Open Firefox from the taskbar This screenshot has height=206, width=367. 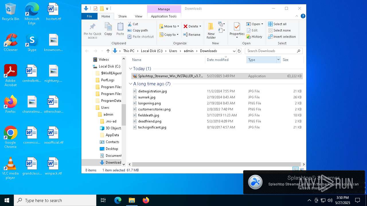pyautogui.click(x=146, y=200)
